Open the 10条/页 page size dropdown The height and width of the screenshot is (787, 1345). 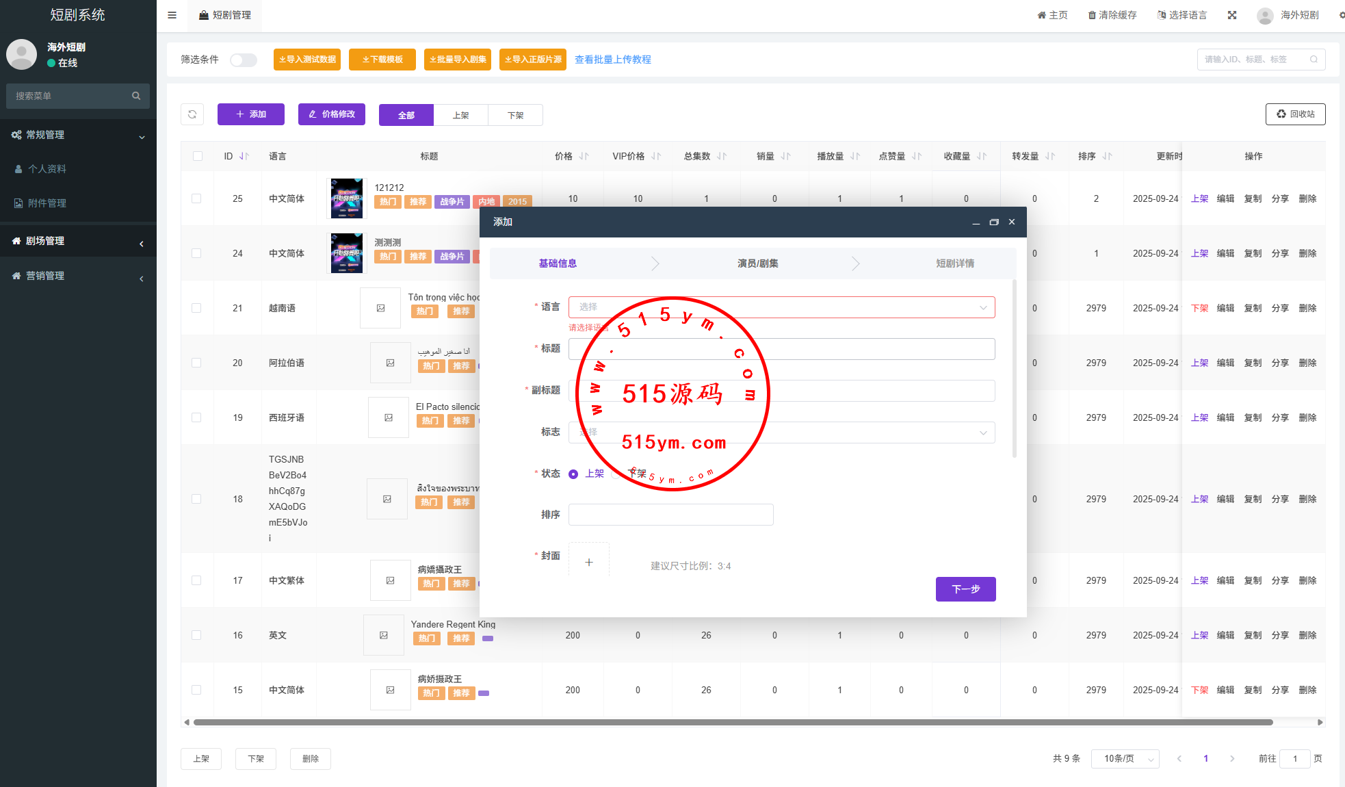1125,758
